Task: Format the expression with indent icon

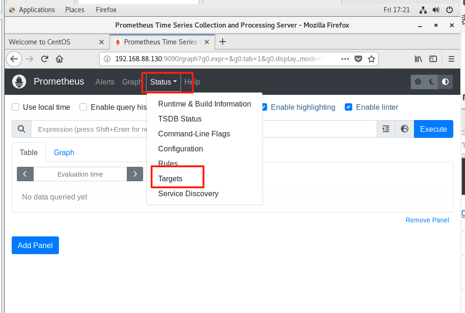Action: [386, 129]
